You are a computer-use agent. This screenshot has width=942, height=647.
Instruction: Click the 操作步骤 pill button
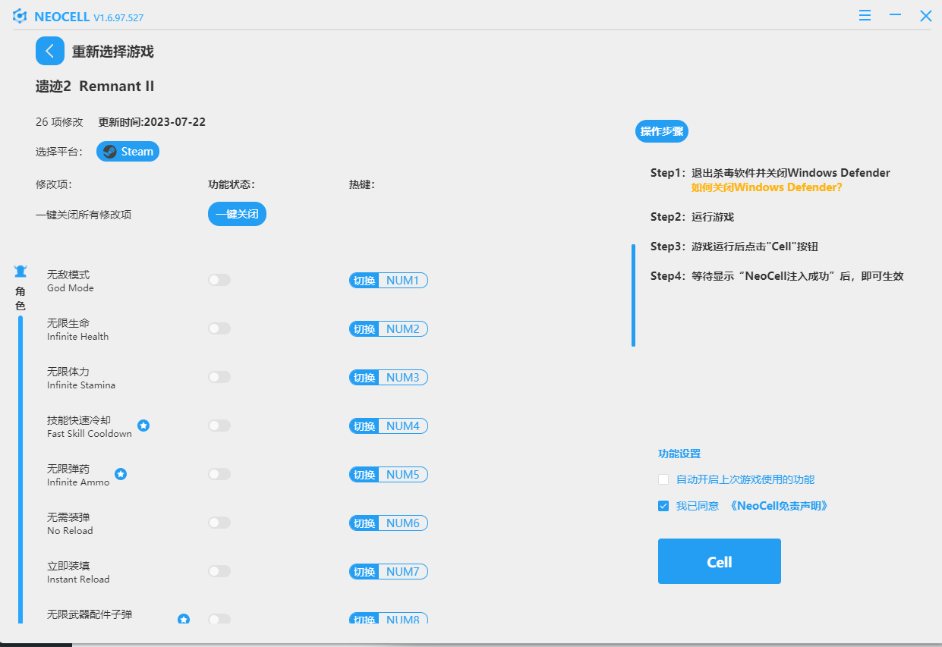click(662, 131)
